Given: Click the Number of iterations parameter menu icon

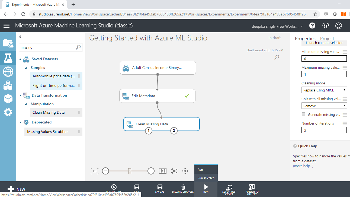Looking at the screenshot, I should click(345, 123).
